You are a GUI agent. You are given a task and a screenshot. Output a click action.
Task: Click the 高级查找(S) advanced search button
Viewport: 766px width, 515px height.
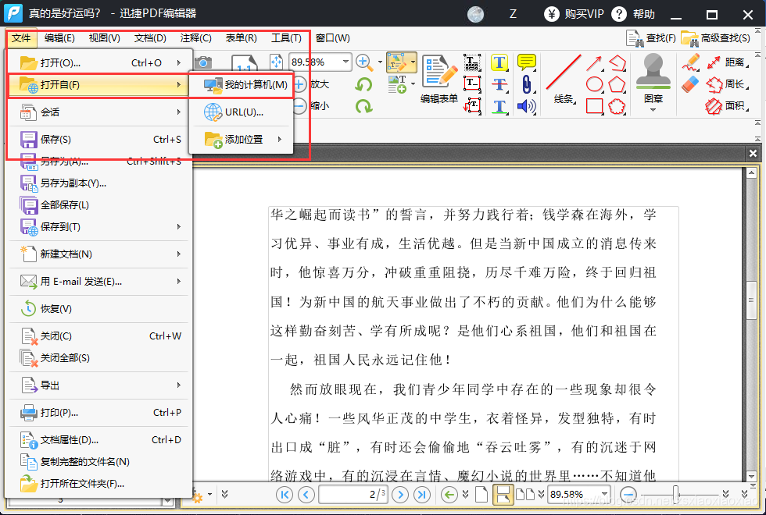pyautogui.click(x=715, y=38)
